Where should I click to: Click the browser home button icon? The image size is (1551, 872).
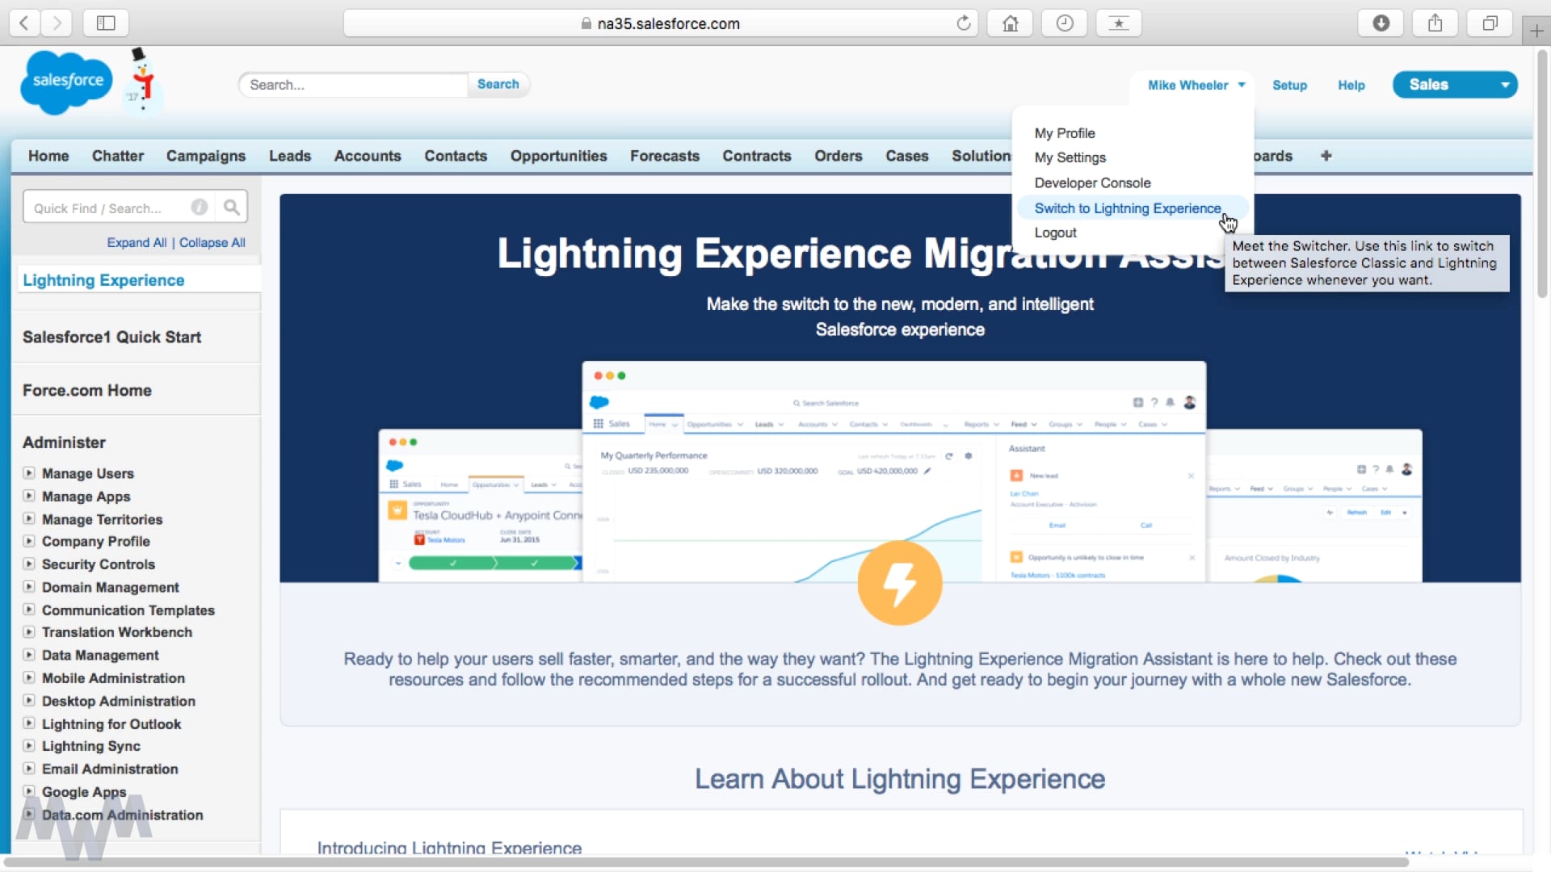pos(1009,23)
